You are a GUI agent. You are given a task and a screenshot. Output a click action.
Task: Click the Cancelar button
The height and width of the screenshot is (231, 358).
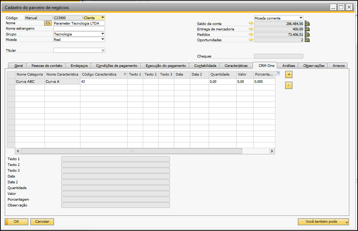pyautogui.click(x=42, y=222)
